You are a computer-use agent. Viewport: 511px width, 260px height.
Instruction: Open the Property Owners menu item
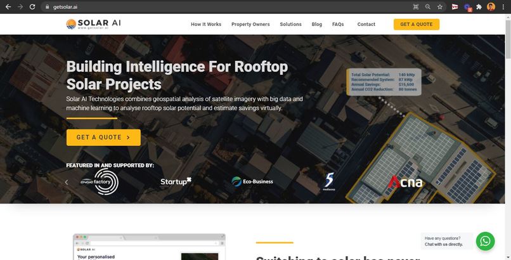point(250,24)
